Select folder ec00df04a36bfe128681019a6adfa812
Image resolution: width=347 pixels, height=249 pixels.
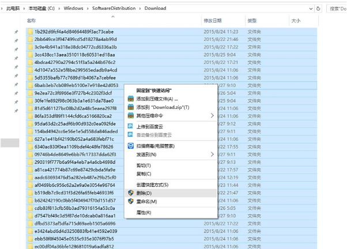(76, 247)
